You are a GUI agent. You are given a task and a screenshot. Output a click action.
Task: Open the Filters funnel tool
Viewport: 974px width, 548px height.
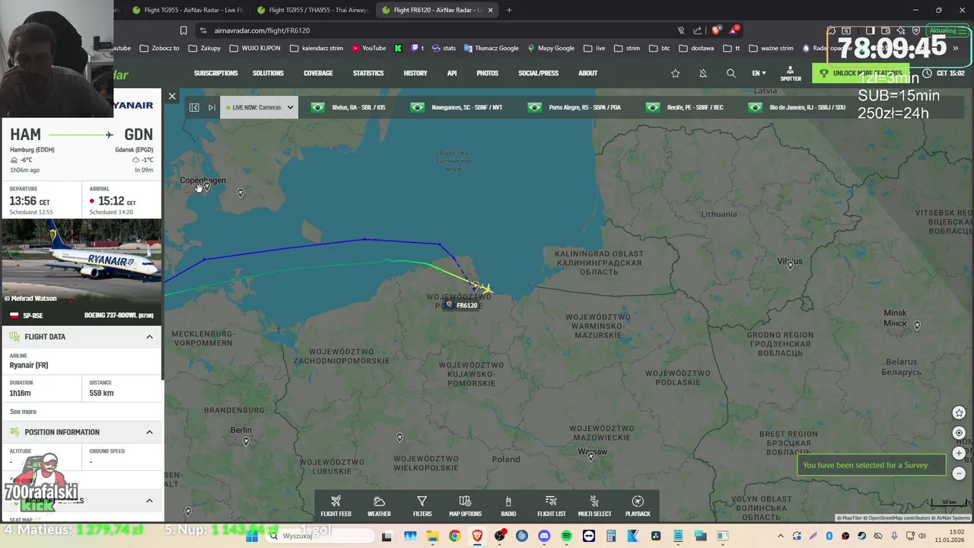(422, 506)
